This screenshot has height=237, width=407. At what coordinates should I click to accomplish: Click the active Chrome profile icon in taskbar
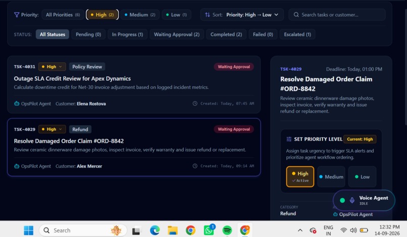(245, 230)
